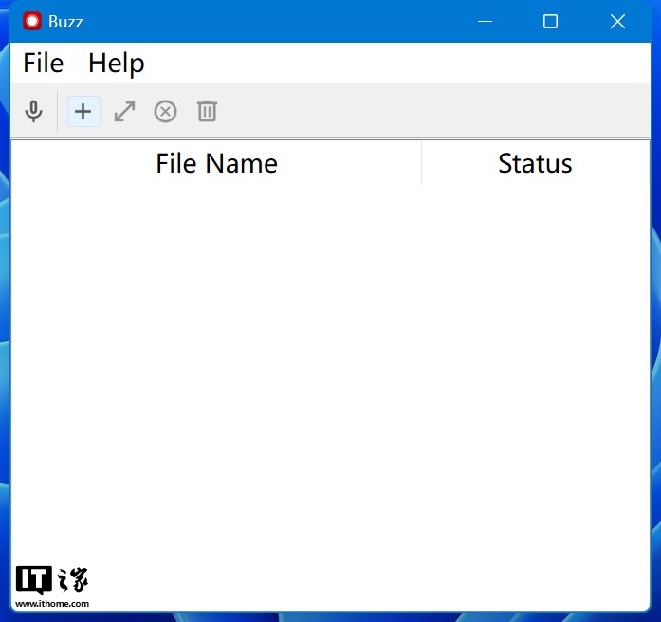The image size is (661, 622).
Task: Click the www.ithome.com watermark text
Action: tap(52, 603)
